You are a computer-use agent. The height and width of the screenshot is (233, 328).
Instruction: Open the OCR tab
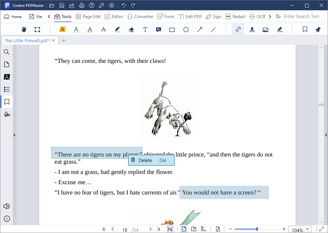point(257,16)
